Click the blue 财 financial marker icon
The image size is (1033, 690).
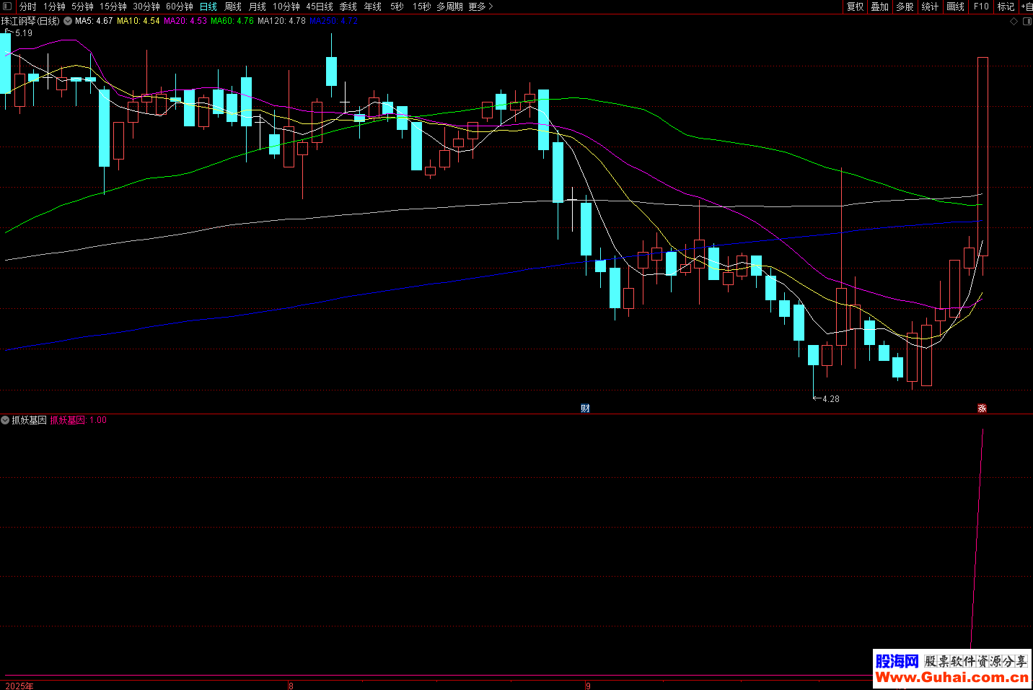pyautogui.click(x=585, y=408)
